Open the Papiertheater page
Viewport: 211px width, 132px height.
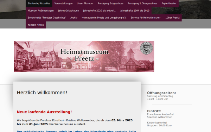(x=169, y=4)
